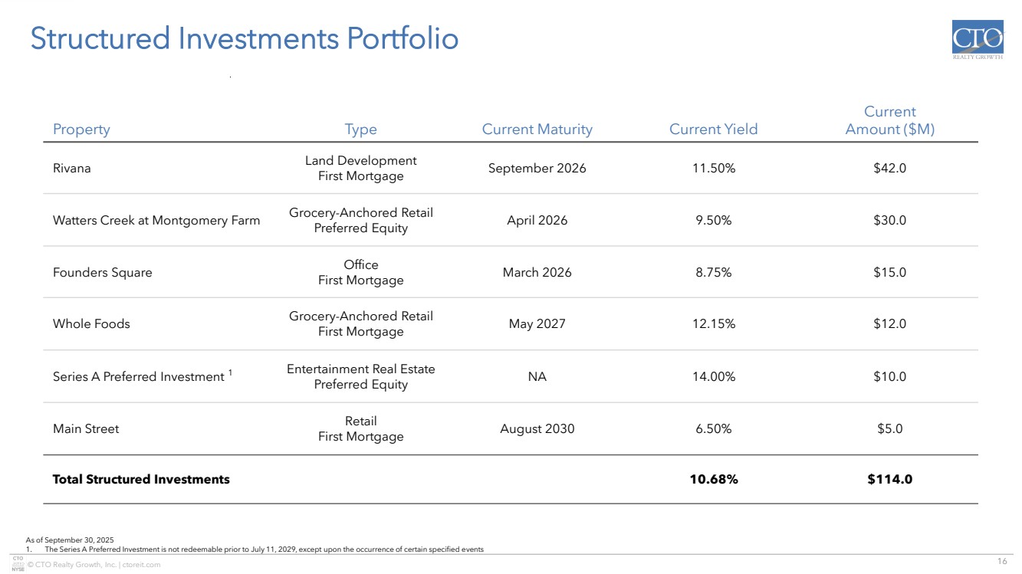Image resolution: width=1022 pixels, height=574 pixels.
Task: Click the Current Maturity column header
Action: (537, 130)
